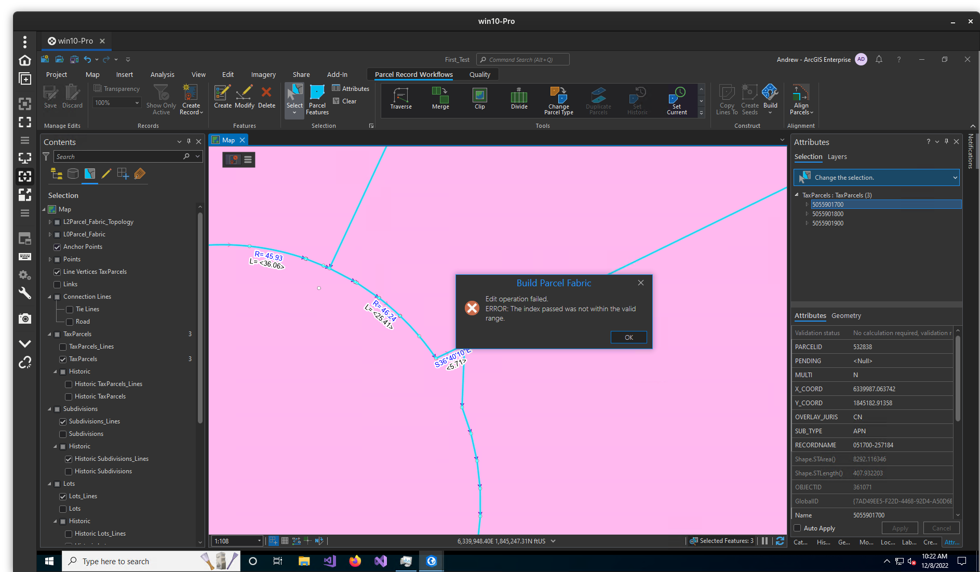Pause map drawing
Image resolution: width=980 pixels, height=572 pixels.
tap(764, 541)
